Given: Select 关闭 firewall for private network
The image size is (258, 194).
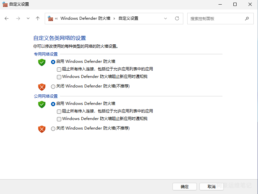Looking at the screenshot, I should click(x=53, y=87).
